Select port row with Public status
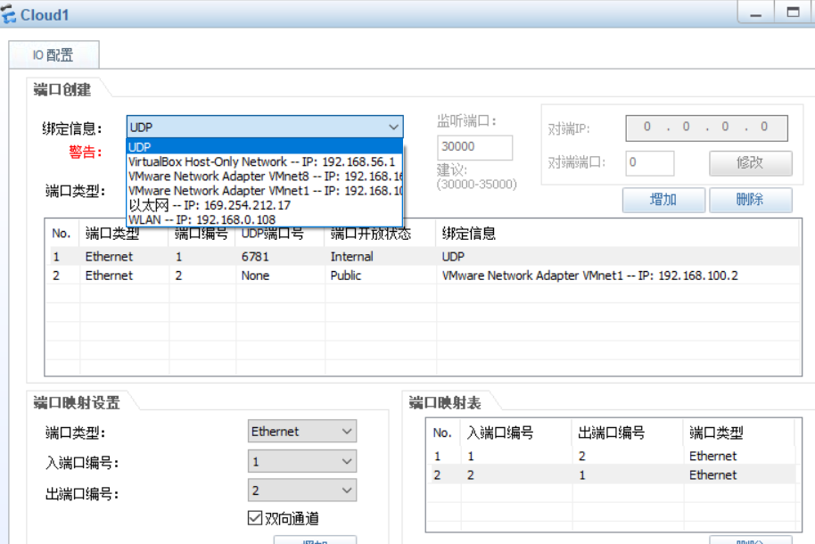This screenshot has height=544, width=815. (x=423, y=275)
